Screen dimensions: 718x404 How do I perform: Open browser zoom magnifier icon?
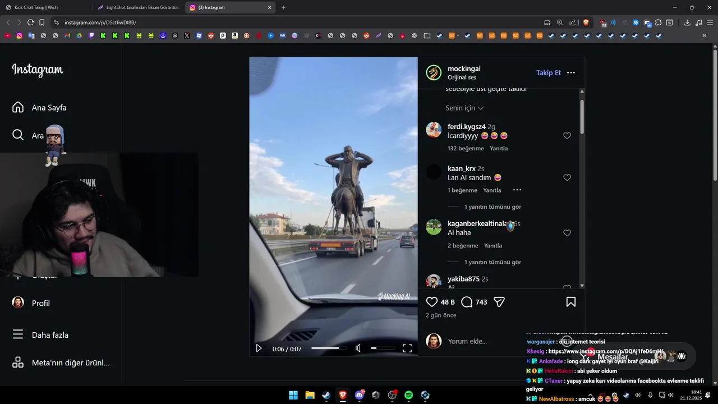559,22
